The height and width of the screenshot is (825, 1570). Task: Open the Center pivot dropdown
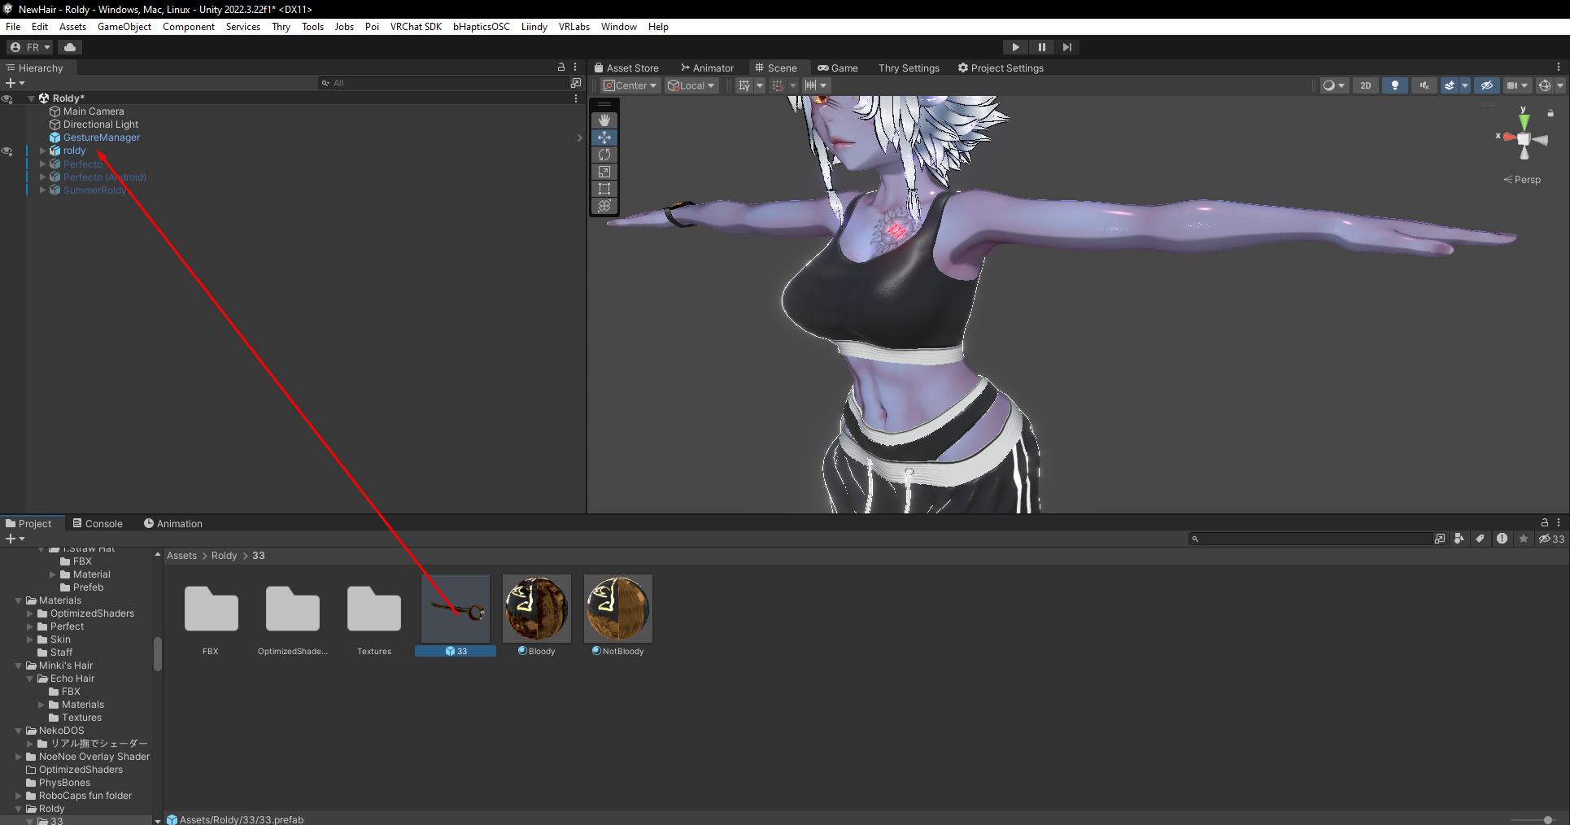pyautogui.click(x=630, y=85)
